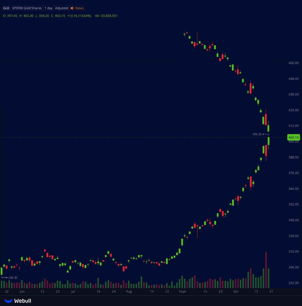This screenshot has height=306, width=302.
Task: Click the Jun date axis label
Action: [22, 291]
